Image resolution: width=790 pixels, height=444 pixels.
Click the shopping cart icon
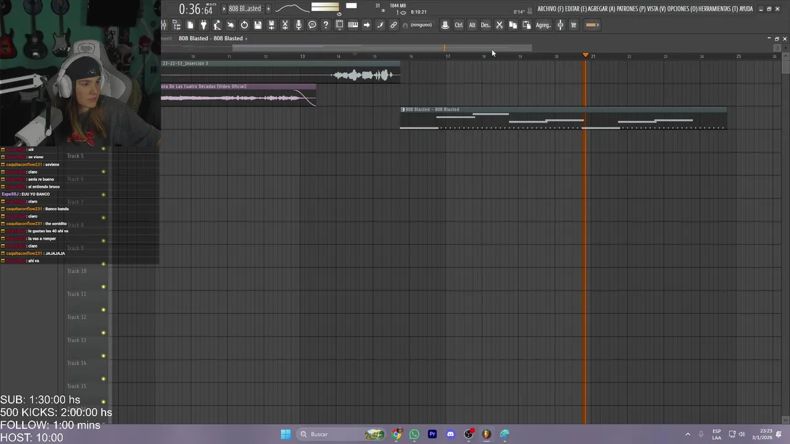coord(573,25)
